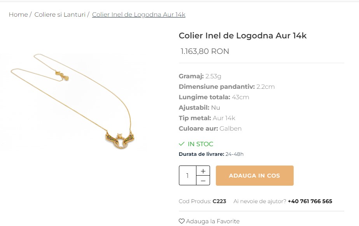Viewport: 359px width, 226px height.
Task: Click the green In Stoc checkmark icon
Action: (182, 144)
